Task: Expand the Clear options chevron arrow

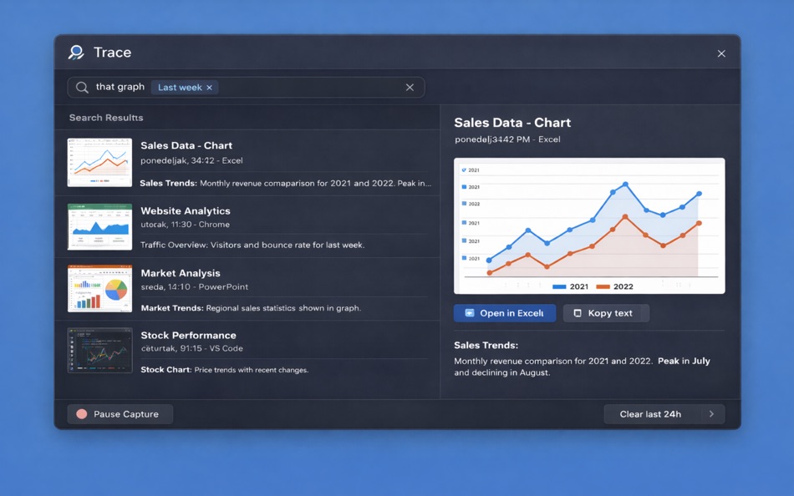Action: click(x=711, y=414)
